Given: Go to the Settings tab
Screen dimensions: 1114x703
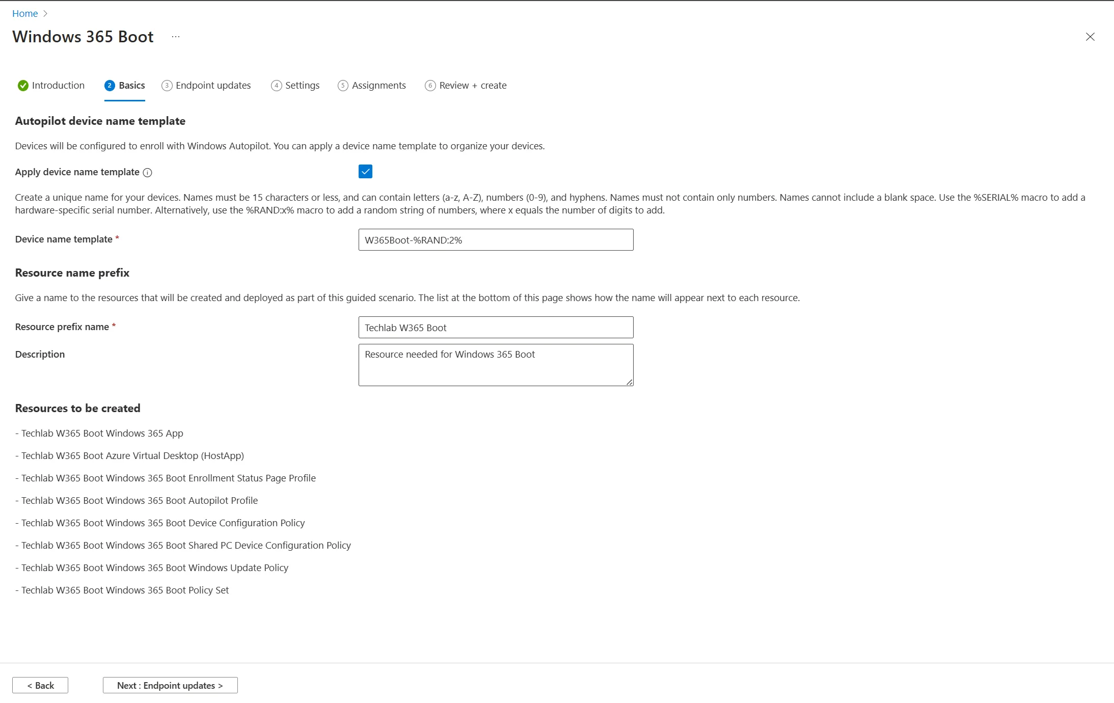Looking at the screenshot, I should (x=302, y=86).
